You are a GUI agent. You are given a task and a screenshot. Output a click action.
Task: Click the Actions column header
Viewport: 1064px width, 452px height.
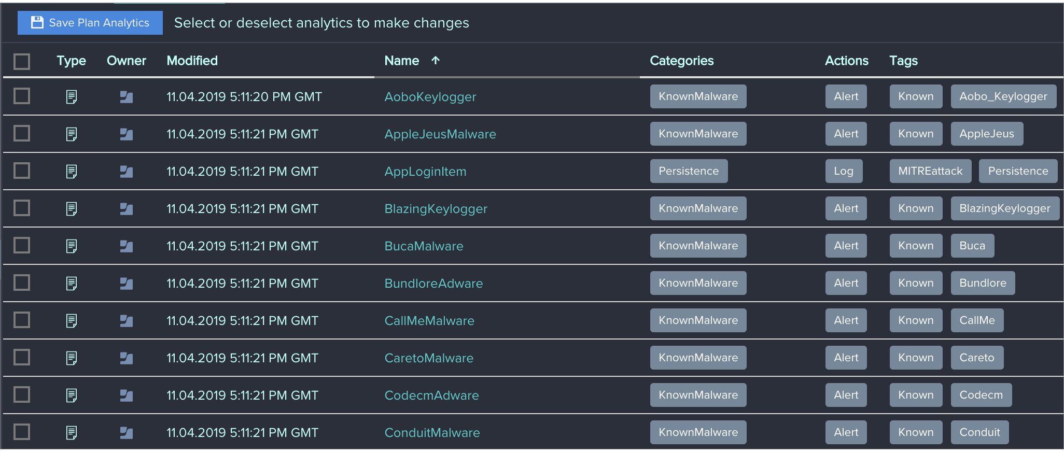tap(846, 61)
